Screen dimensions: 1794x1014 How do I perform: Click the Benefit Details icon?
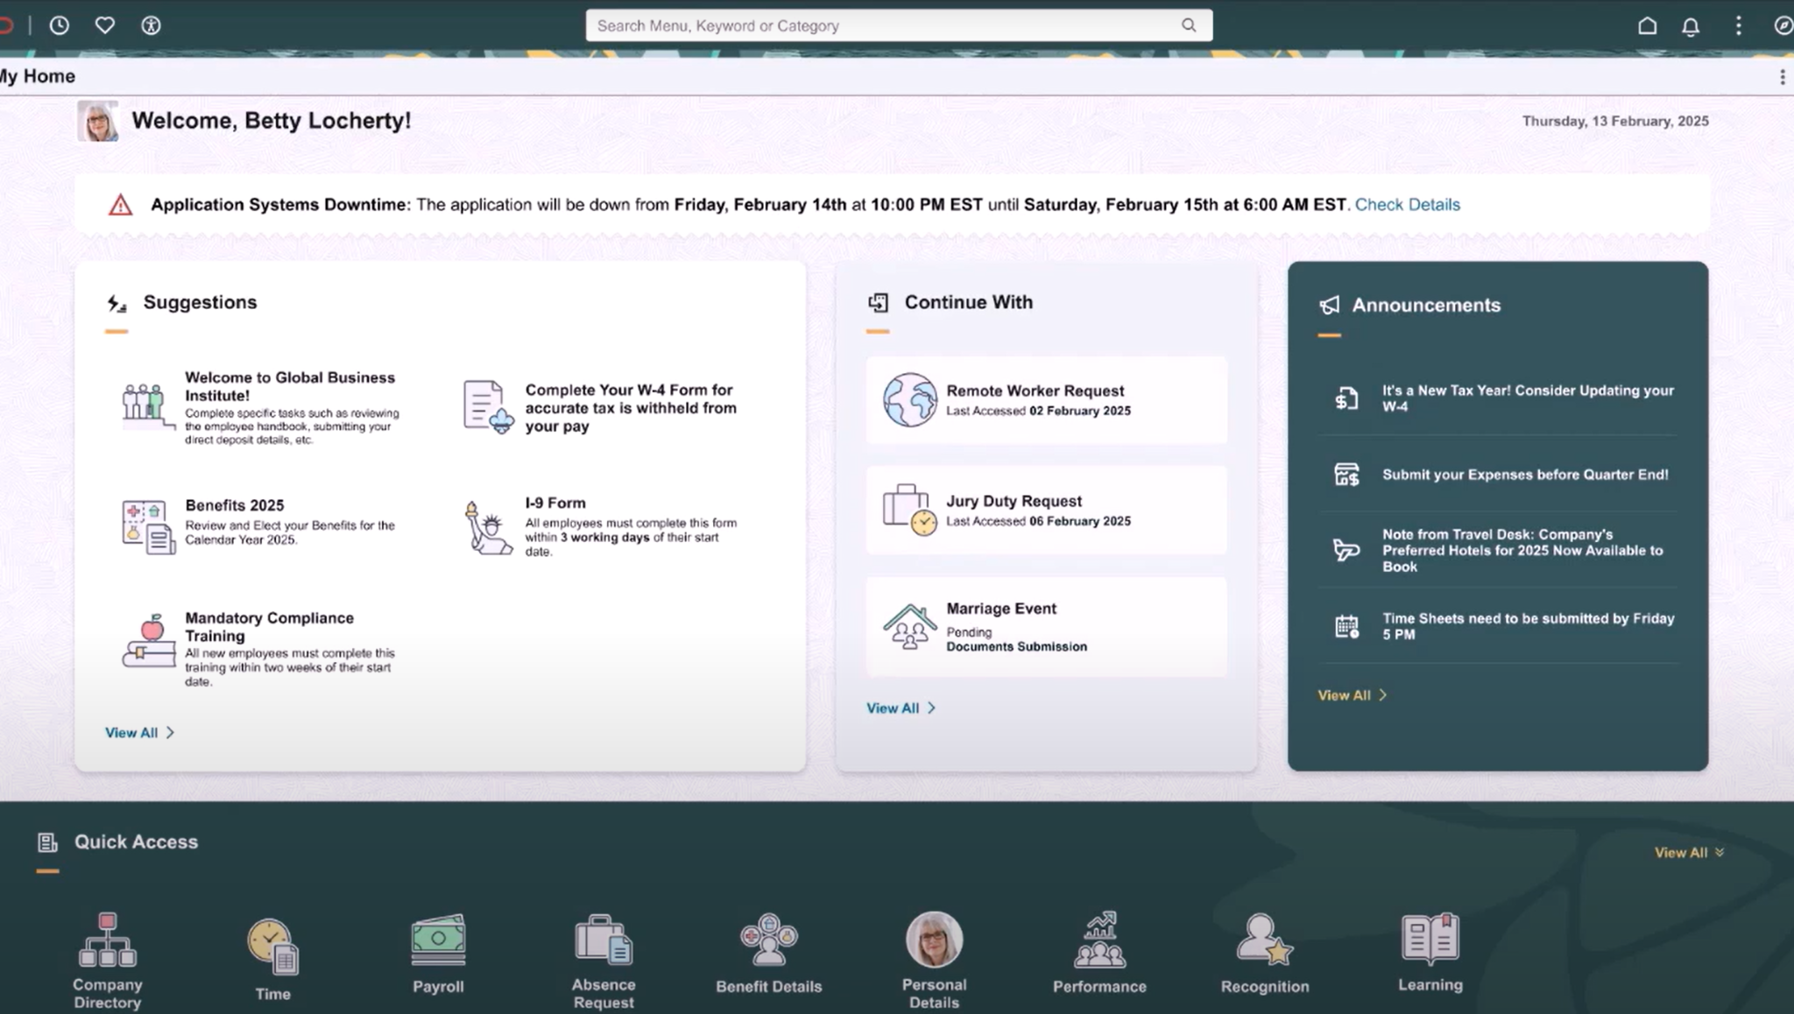(767, 941)
